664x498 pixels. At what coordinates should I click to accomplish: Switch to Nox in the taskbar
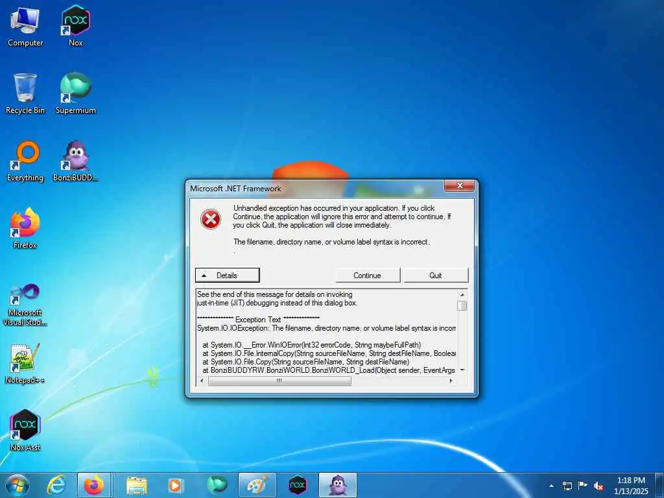pyautogui.click(x=297, y=485)
